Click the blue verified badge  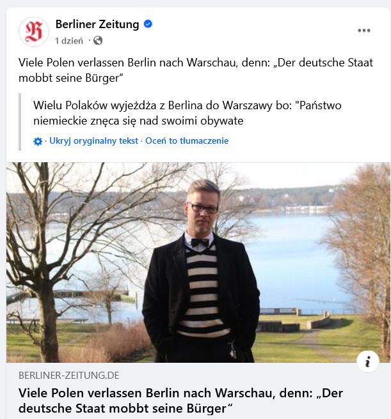click(148, 24)
